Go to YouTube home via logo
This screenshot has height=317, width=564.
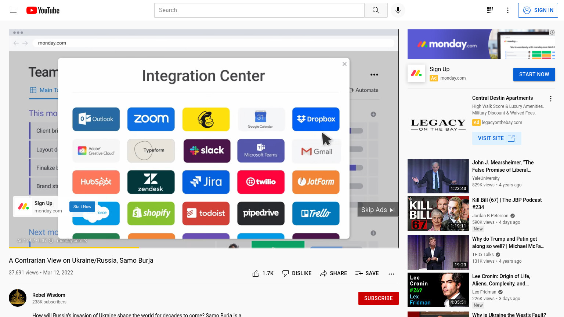coord(43,10)
